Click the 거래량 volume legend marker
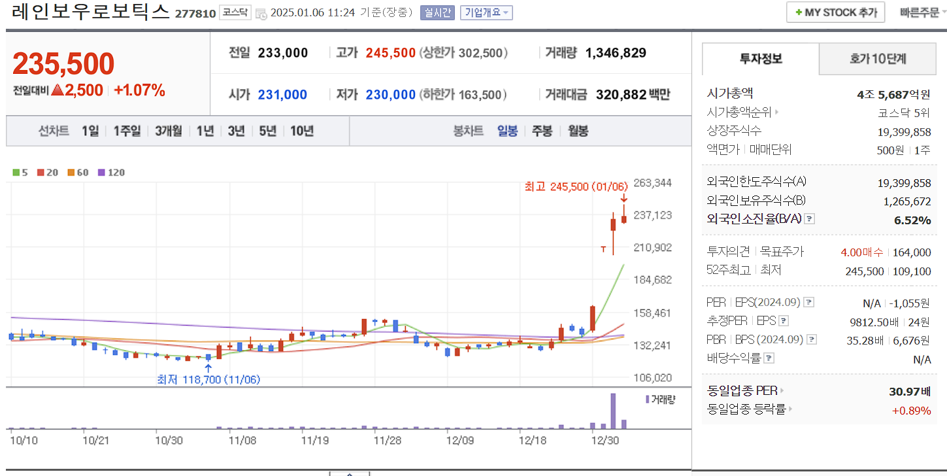Viewport: 947px width, 476px height. (x=648, y=399)
